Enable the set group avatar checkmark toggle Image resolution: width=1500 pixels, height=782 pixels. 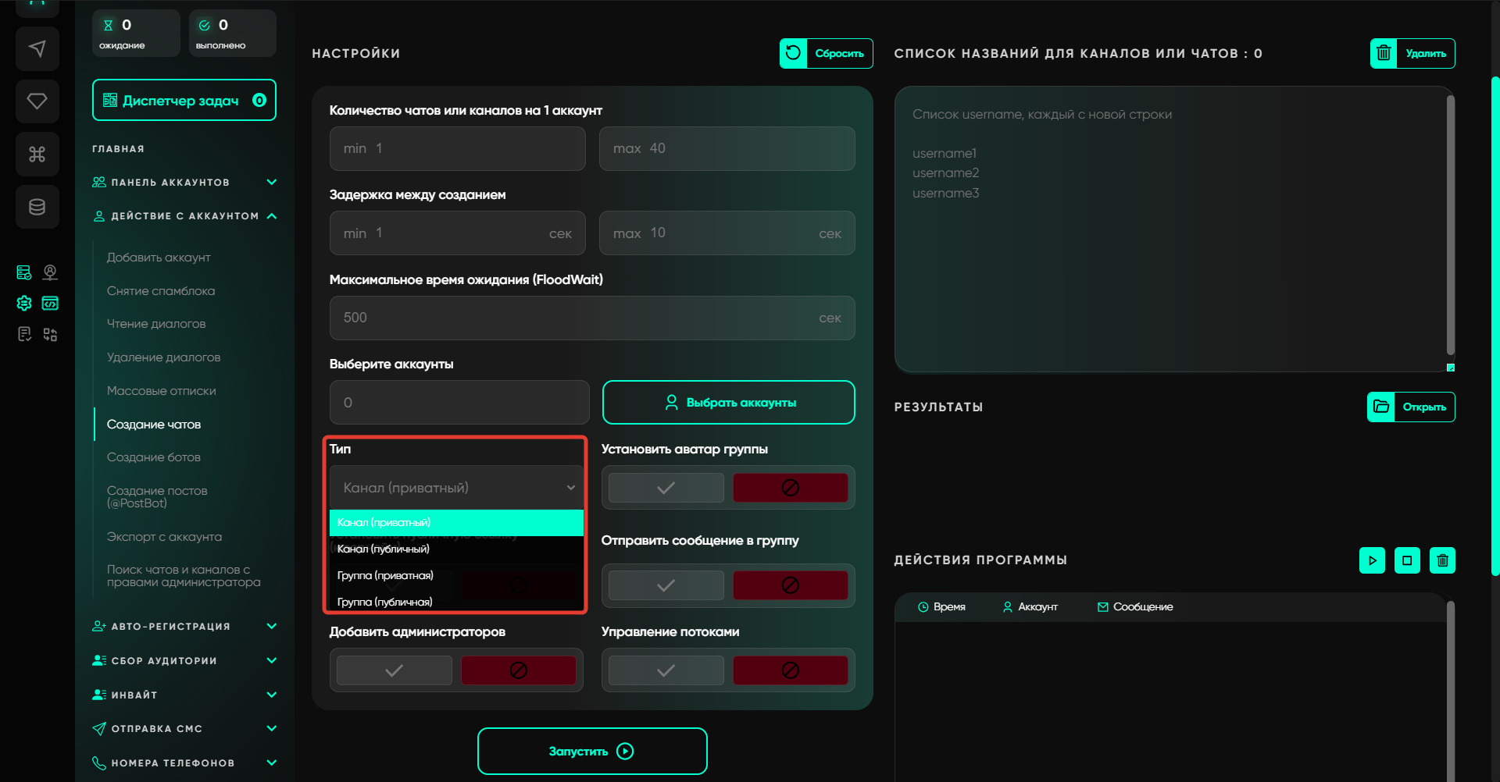coord(666,488)
